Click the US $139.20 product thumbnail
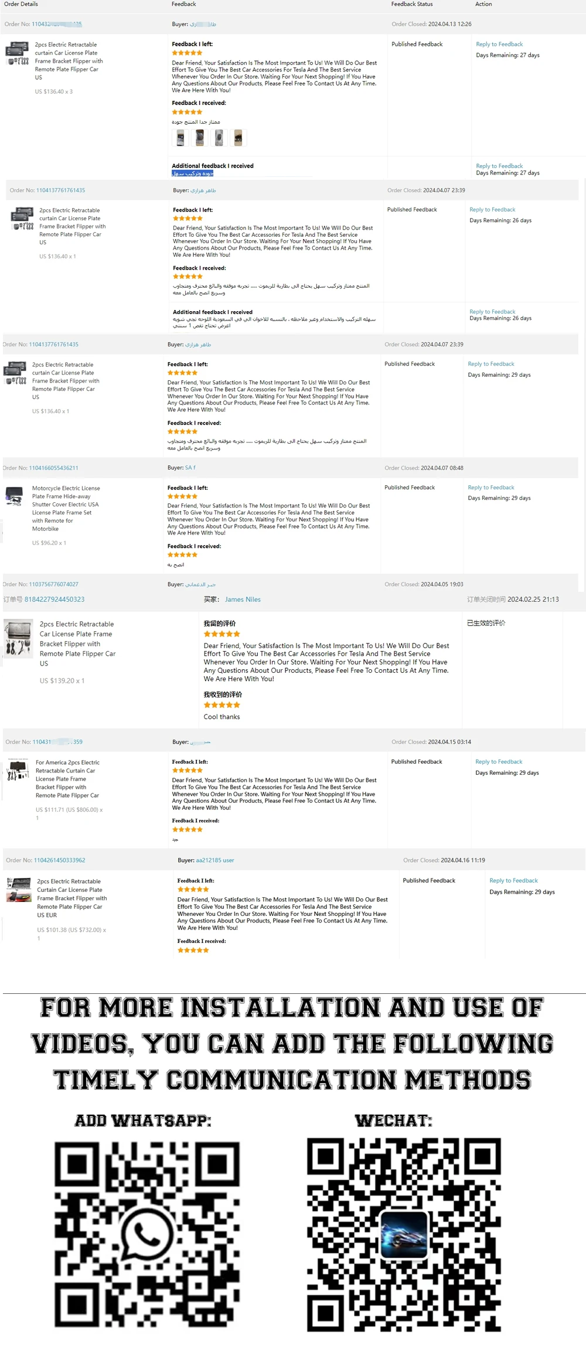The image size is (586, 1349). (18, 638)
